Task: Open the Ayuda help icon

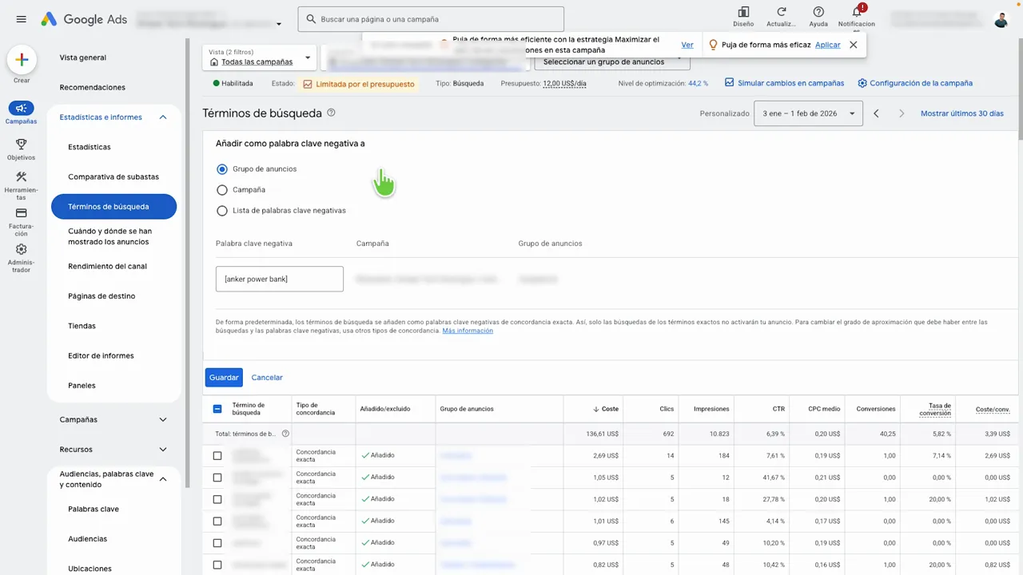Action: (818, 12)
